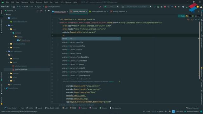
Task: Close the activity_main.xml tab
Action: 126,12
